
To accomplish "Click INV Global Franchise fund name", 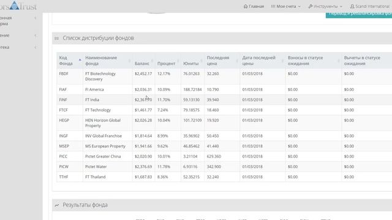I will 104,136.
